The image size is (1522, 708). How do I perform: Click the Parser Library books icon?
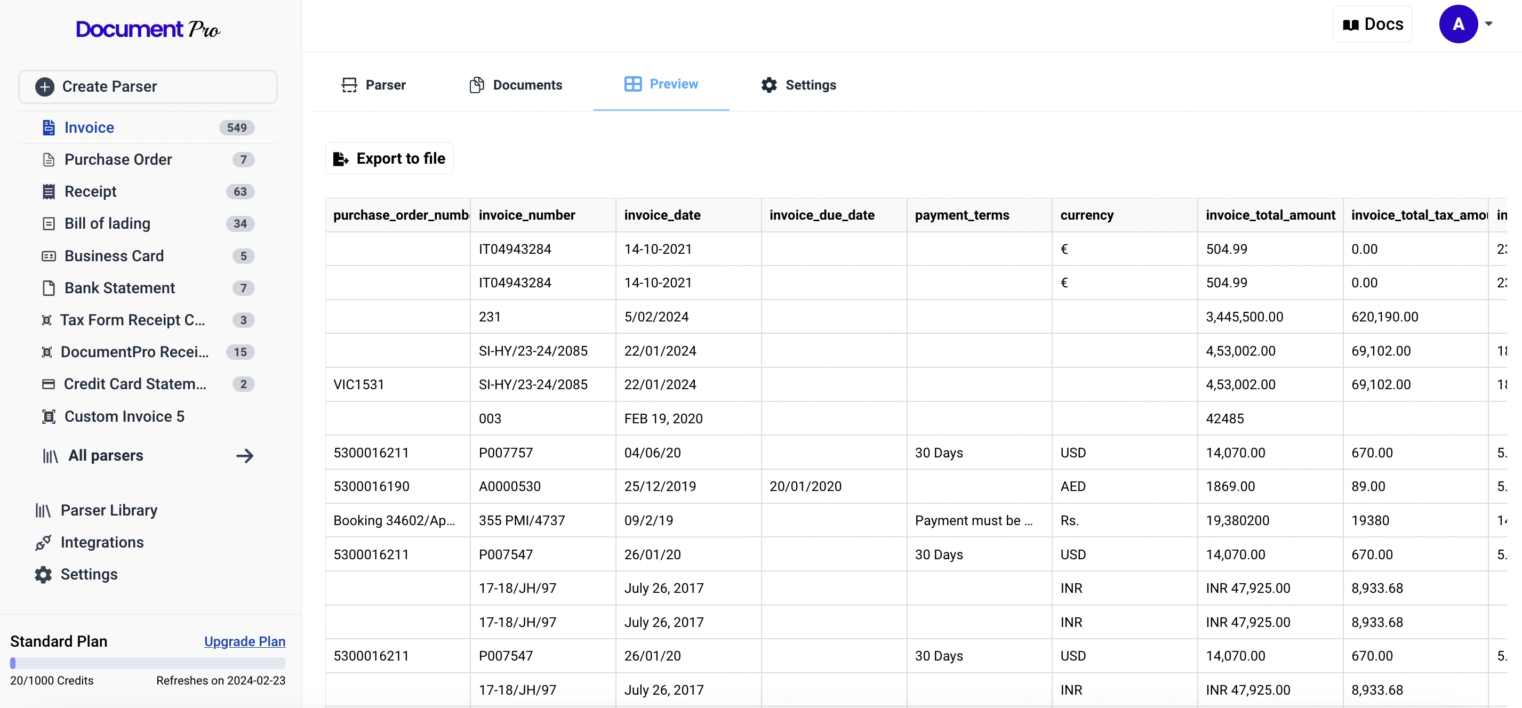(x=43, y=511)
